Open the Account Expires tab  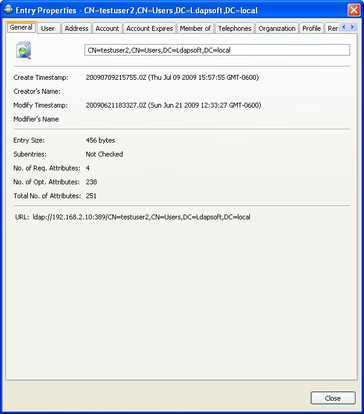coord(150,28)
